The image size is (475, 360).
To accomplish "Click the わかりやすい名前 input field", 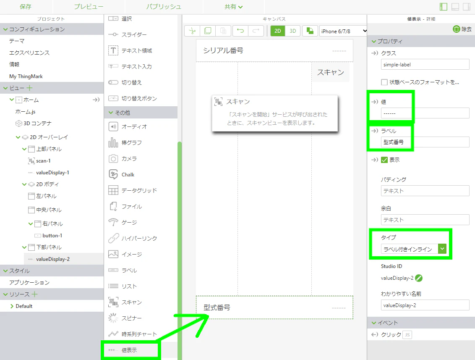I will point(425,305).
